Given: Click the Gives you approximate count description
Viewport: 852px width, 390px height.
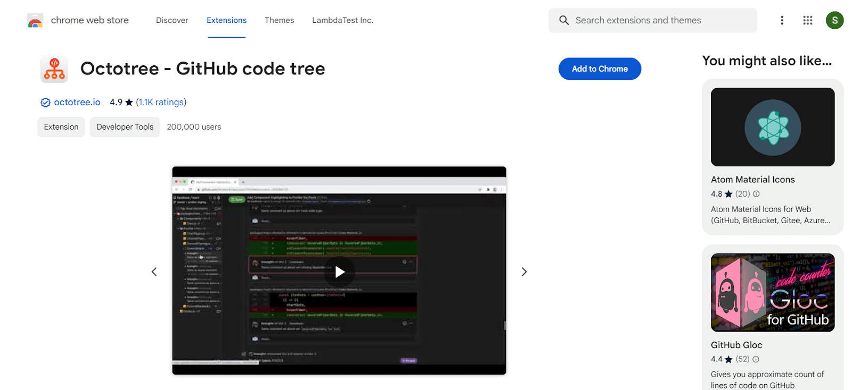Looking at the screenshot, I should (x=767, y=380).
